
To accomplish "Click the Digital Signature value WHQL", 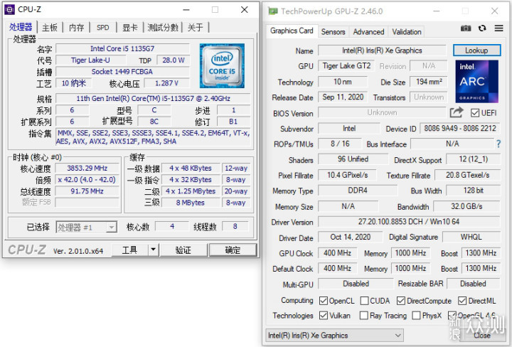I will tap(471, 237).
